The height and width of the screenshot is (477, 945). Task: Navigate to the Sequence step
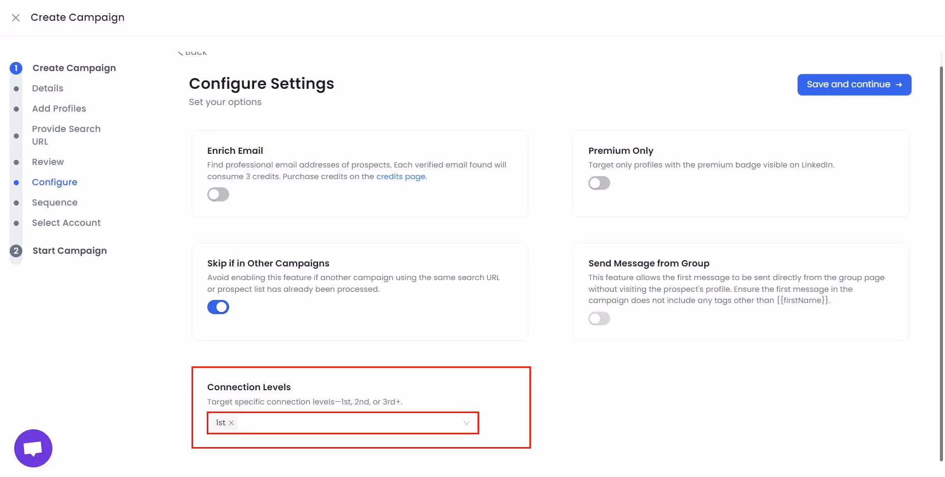54,202
